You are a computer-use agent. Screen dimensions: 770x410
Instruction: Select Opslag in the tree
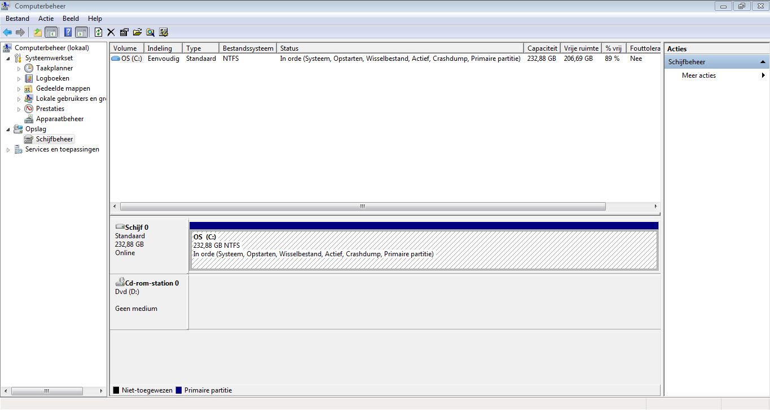point(36,129)
